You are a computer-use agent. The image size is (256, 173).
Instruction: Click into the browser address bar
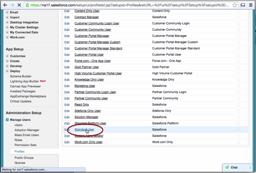130,5
